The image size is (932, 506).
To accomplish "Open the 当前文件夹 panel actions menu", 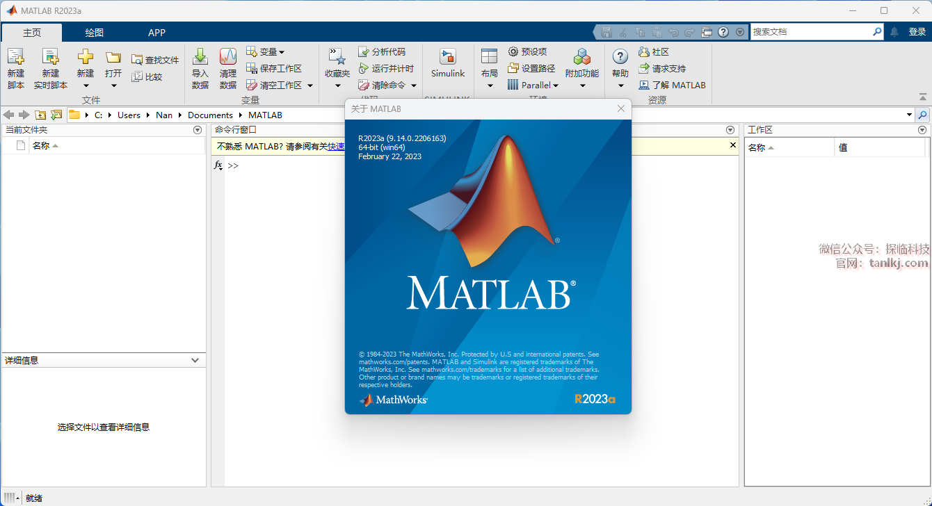I will point(198,130).
